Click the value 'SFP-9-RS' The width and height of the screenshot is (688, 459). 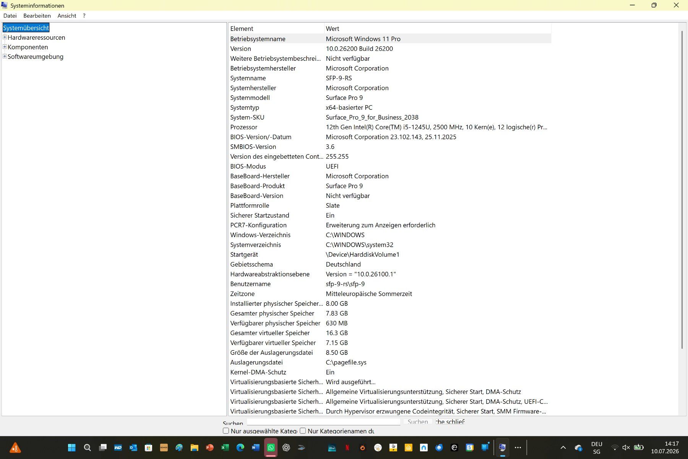pos(339,78)
